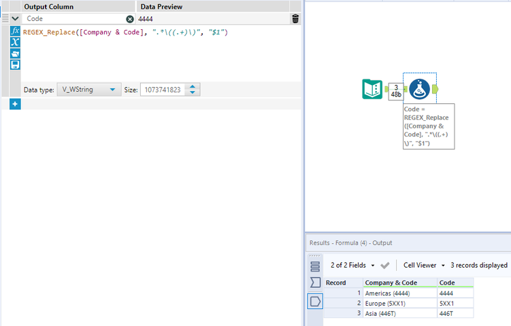Image resolution: width=511 pixels, height=326 pixels.
Task: Click the Code results column header
Action: [x=455, y=283]
